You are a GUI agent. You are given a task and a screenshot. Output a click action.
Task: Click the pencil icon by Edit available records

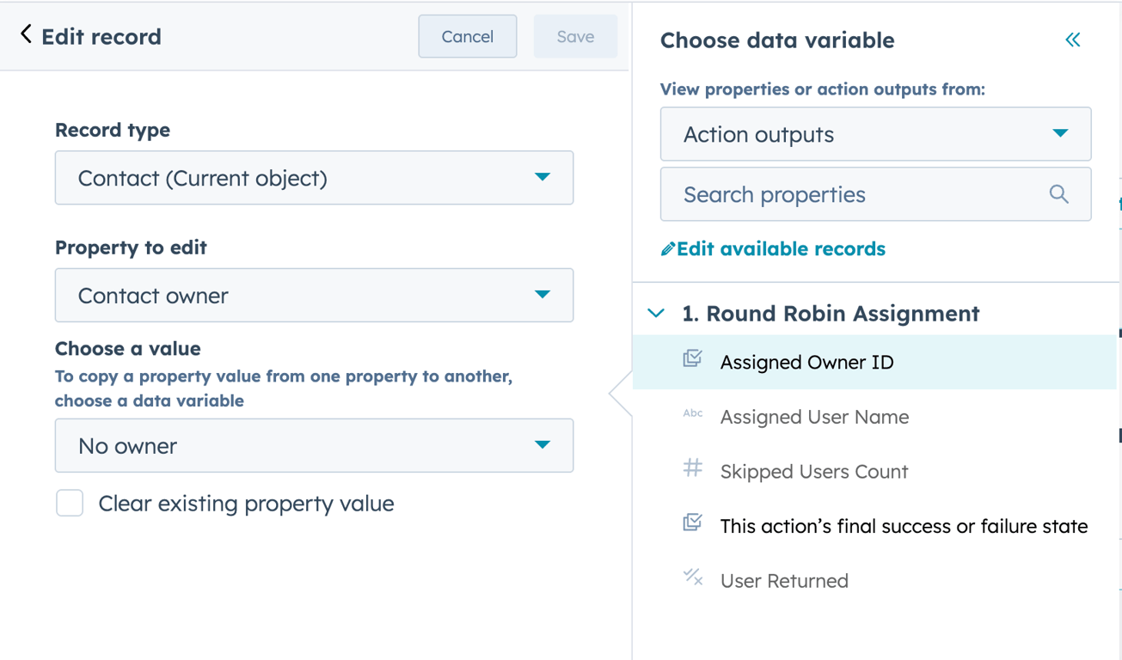click(667, 249)
